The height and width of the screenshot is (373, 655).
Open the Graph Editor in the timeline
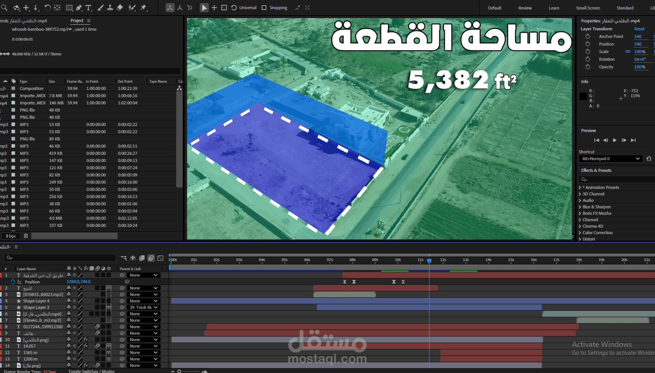point(161,258)
